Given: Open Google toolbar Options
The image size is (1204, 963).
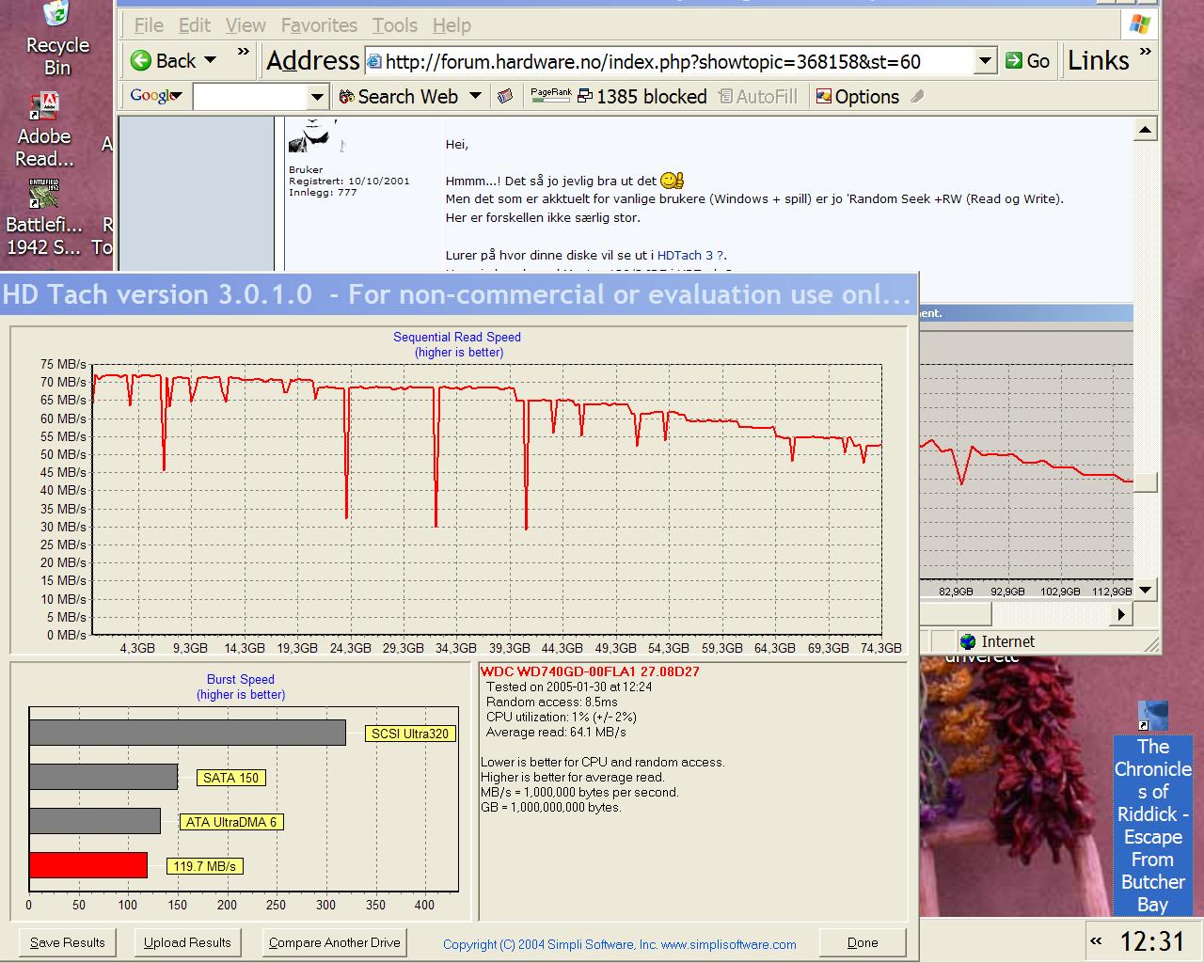Looking at the screenshot, I should point(857,97).
